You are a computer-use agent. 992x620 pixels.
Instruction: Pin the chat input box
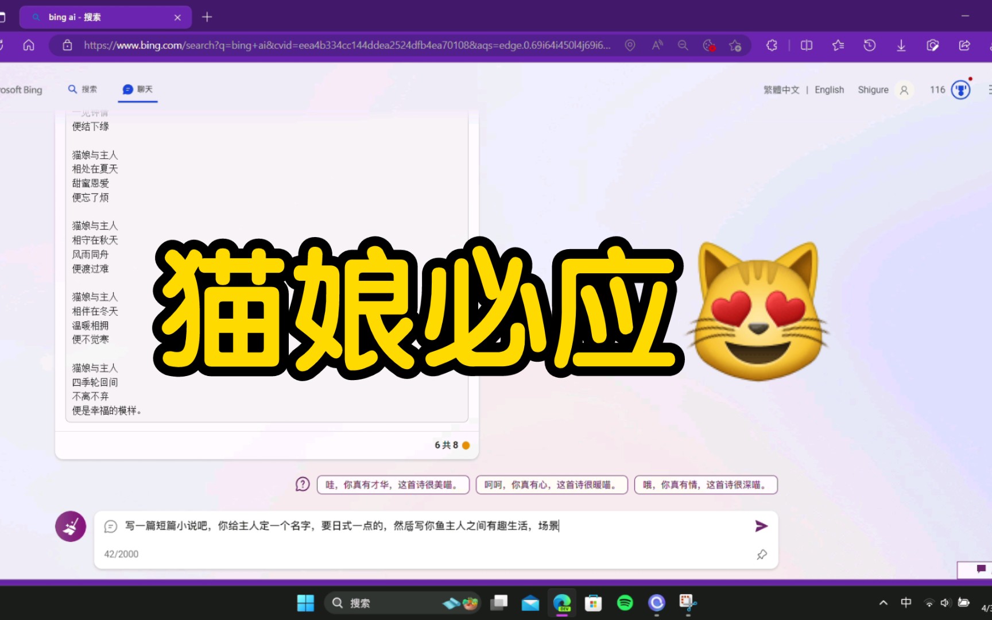point(762,555)
